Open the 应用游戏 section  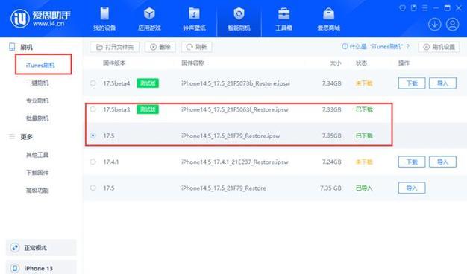point(149,19)
